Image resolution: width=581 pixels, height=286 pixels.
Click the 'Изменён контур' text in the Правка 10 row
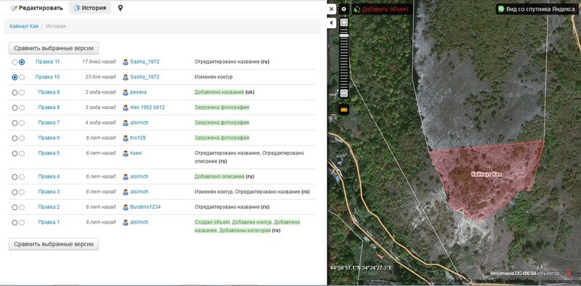(x=214, y=77)
